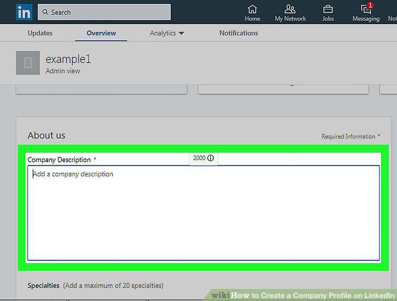Click the Required Information note

pos(351,136)
